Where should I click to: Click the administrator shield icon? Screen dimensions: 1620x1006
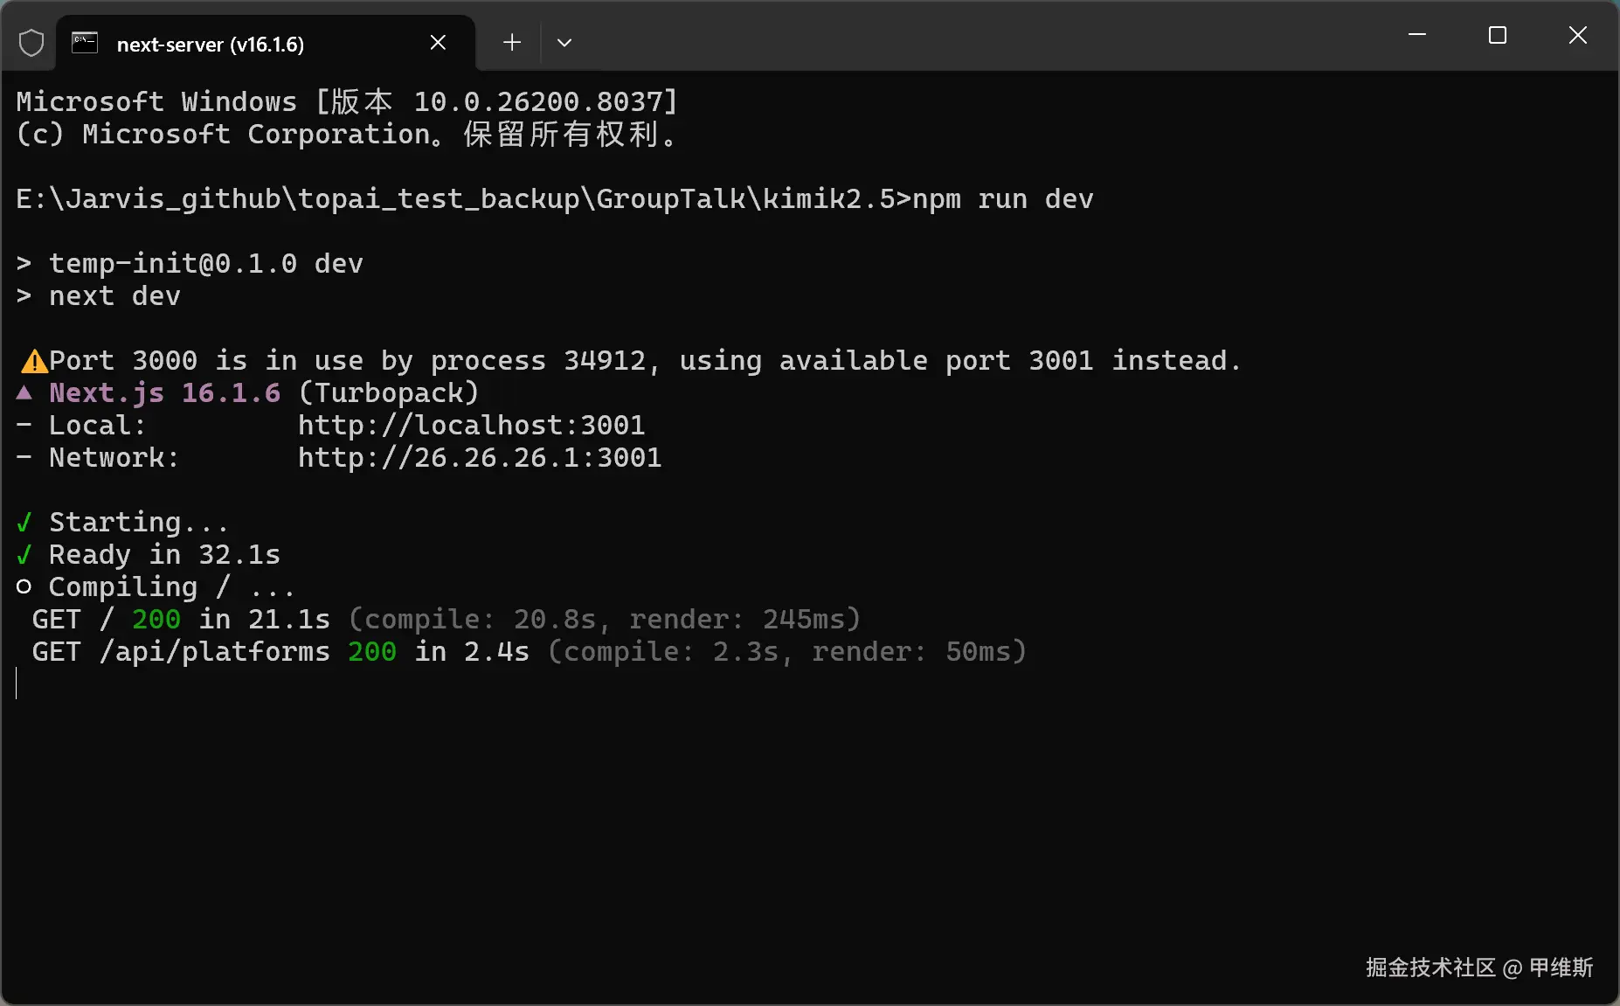coord(31,43)
